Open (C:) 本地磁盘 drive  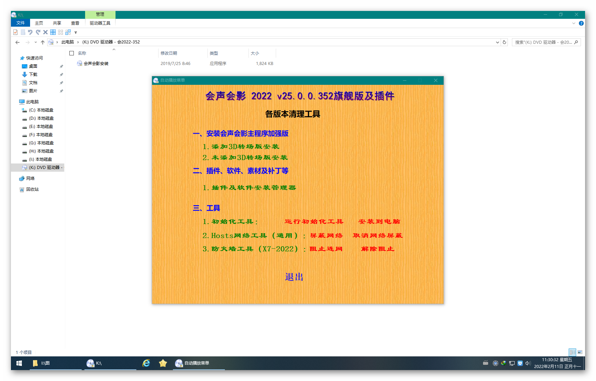[41, 110]
